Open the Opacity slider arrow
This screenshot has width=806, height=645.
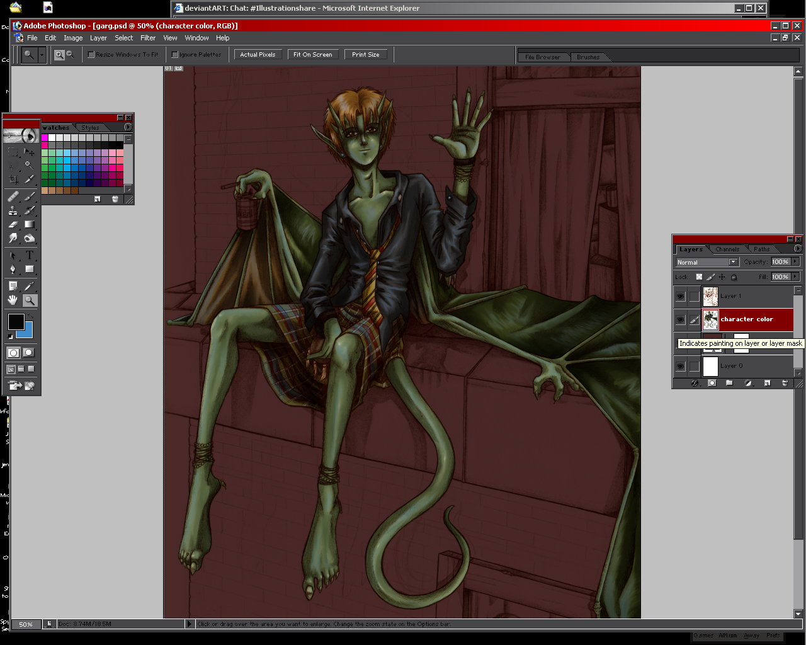795,262
